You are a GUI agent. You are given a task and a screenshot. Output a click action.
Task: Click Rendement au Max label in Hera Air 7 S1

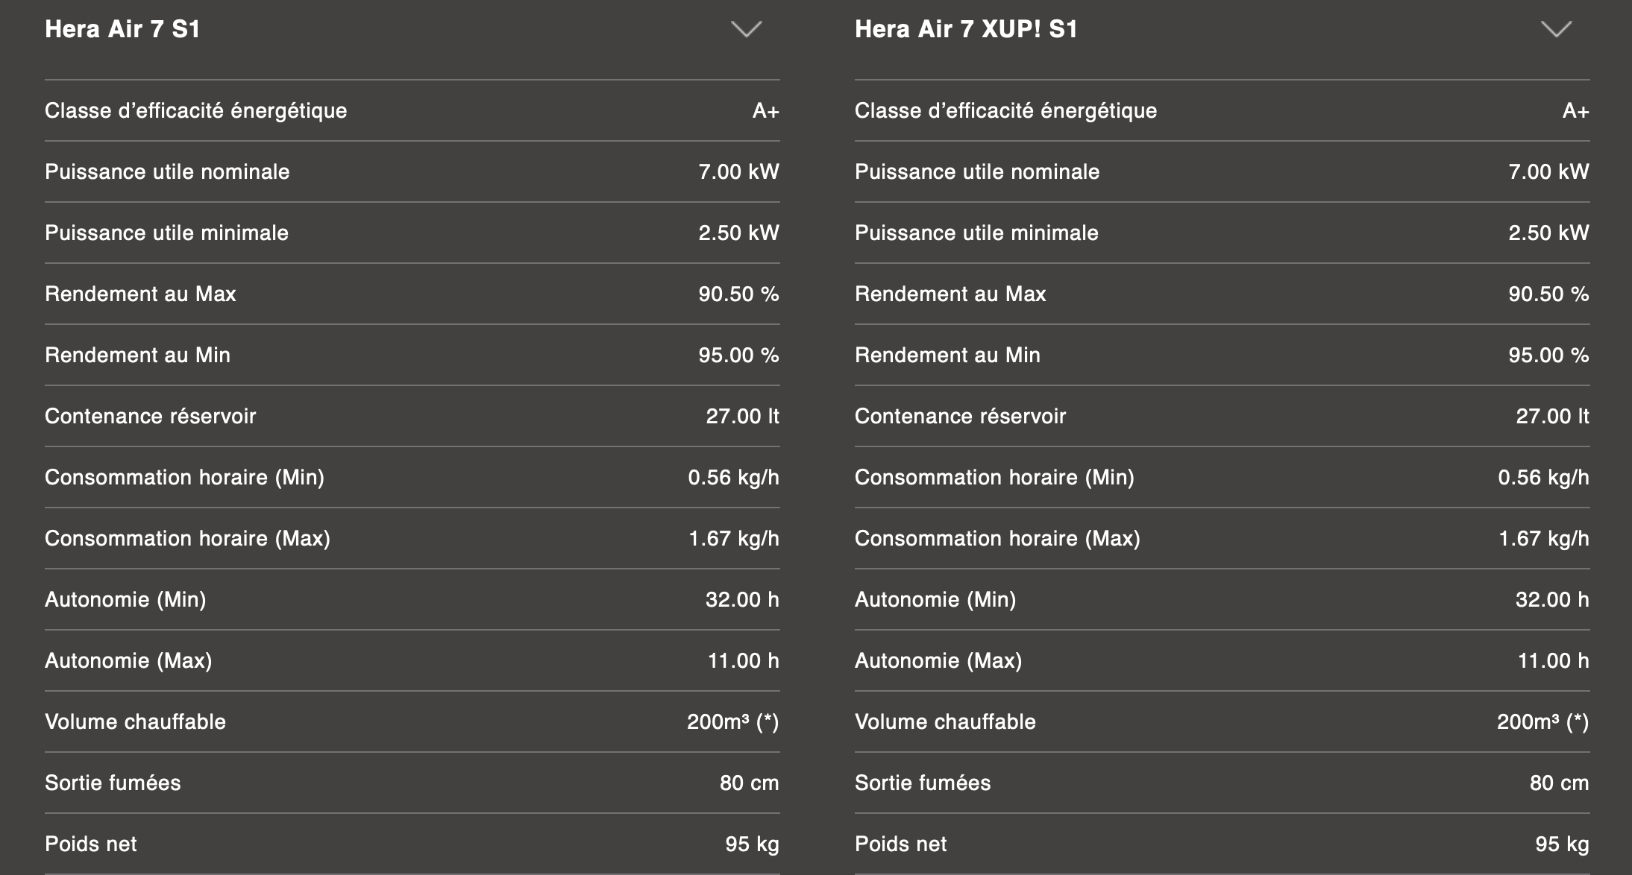140,294
